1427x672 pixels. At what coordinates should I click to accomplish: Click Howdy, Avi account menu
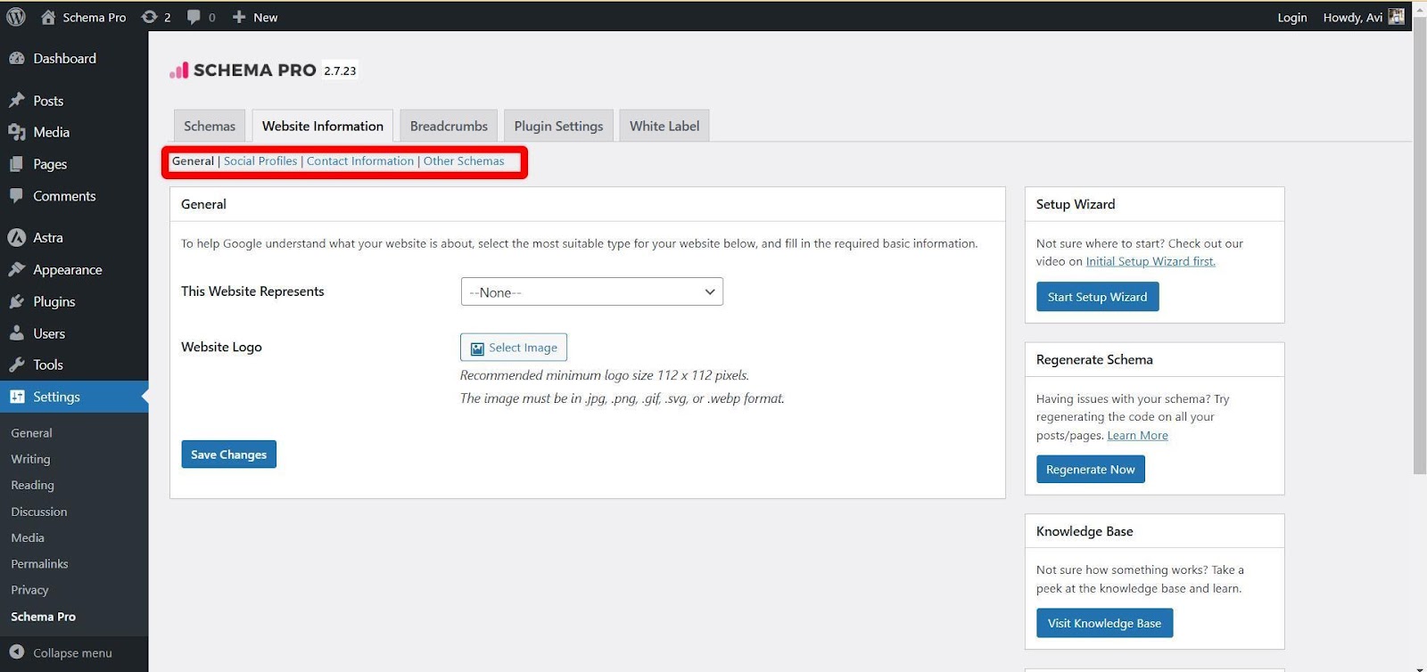[1363, 17]
